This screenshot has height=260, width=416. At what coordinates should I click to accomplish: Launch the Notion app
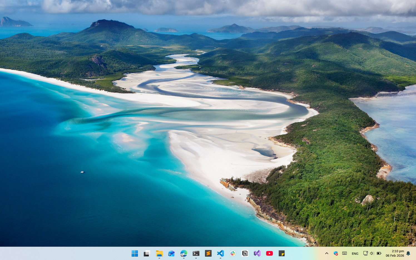pyautogui.click(x=245, y=253)
